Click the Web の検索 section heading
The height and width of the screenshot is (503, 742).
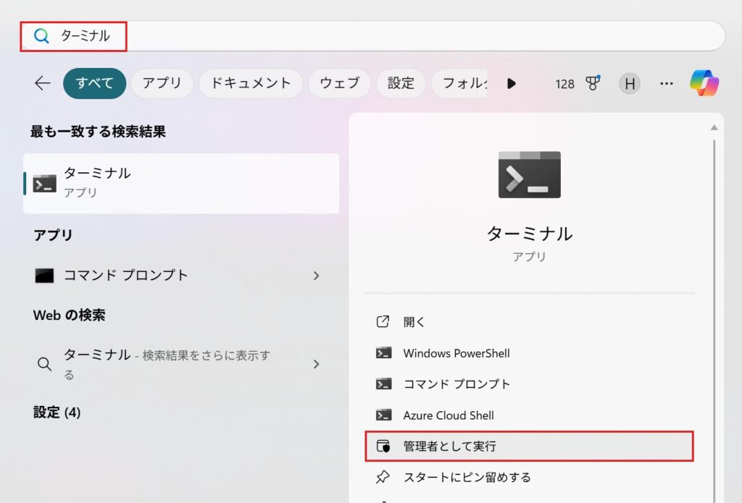click(x=69, y=316)
